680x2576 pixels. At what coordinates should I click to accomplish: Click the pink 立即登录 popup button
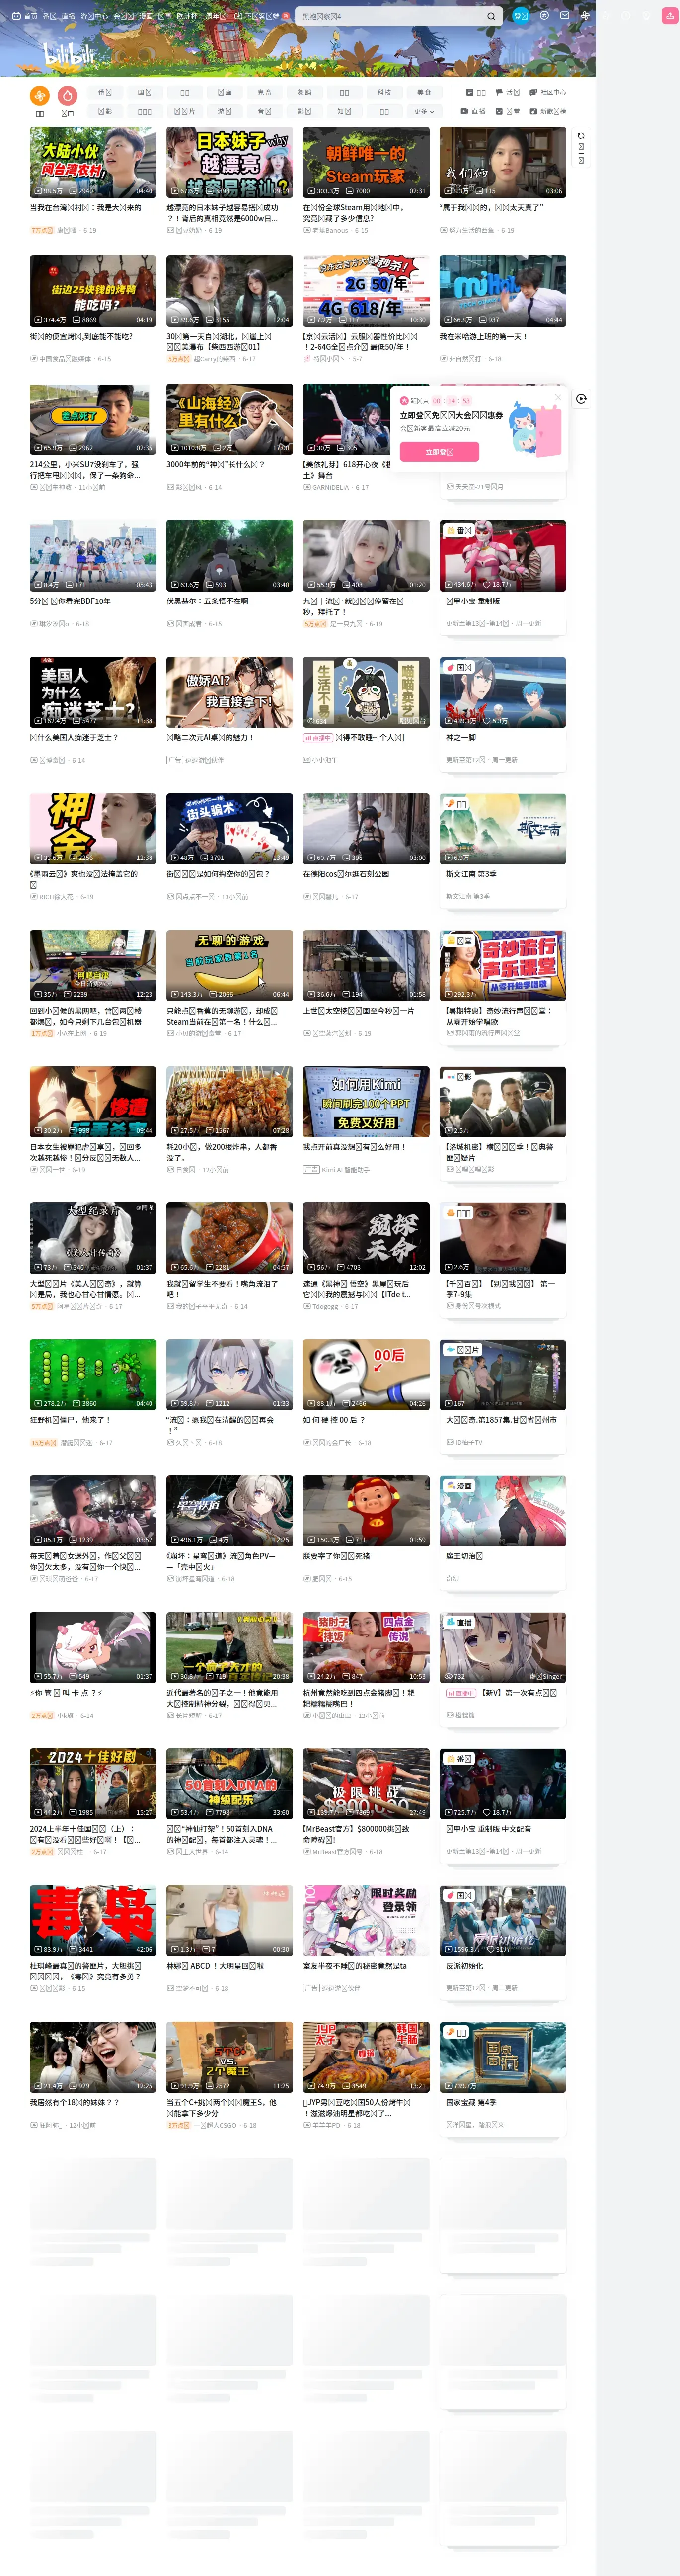(x=440, y=452)
